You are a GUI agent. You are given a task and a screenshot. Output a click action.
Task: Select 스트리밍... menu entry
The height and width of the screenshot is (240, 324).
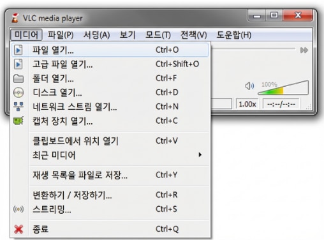(110, 209)
